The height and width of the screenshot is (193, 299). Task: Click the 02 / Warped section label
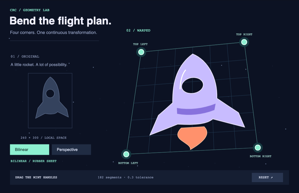pyautogui.click(x=138, y=30)
